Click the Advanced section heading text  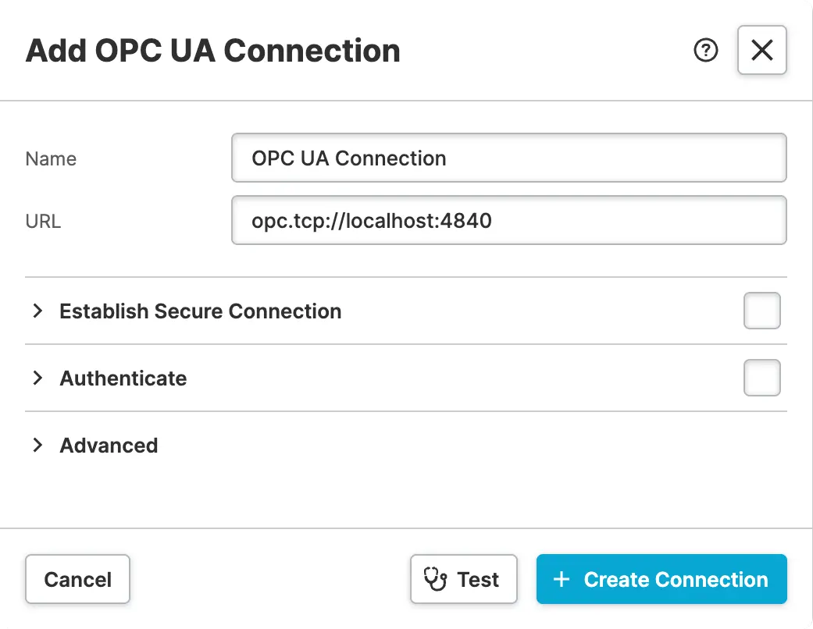pos(109,446)
